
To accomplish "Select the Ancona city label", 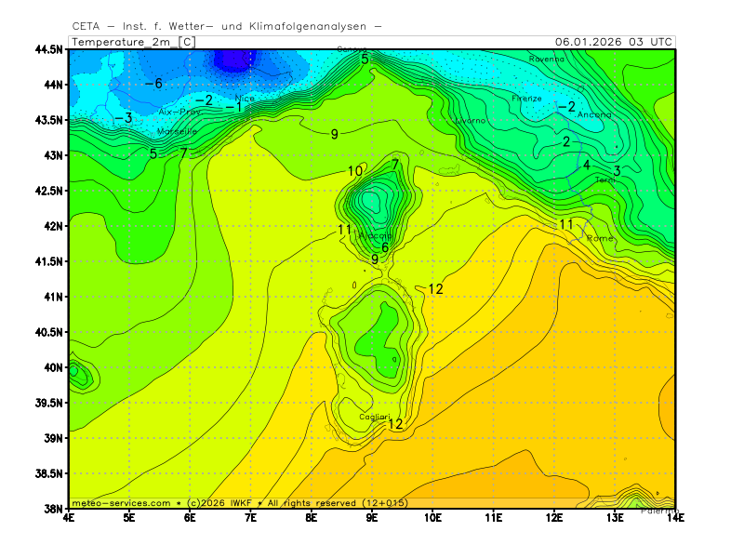I will point(595,114).
